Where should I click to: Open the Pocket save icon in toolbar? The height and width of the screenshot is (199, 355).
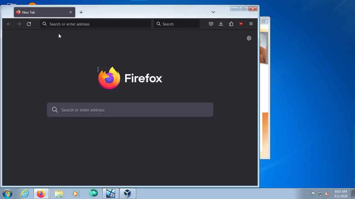coord(211,24)
